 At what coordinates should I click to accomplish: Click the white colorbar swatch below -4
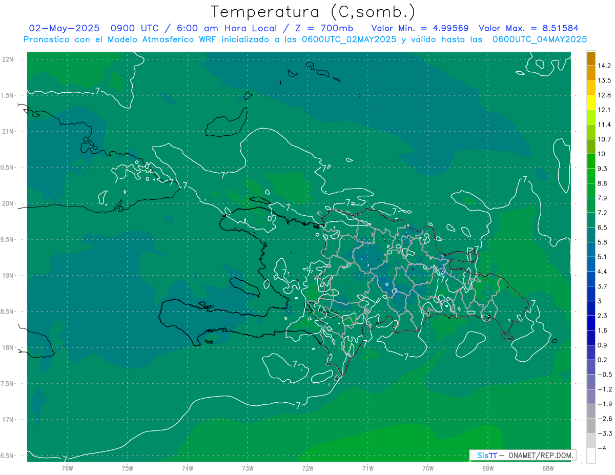tap(591, 456)
